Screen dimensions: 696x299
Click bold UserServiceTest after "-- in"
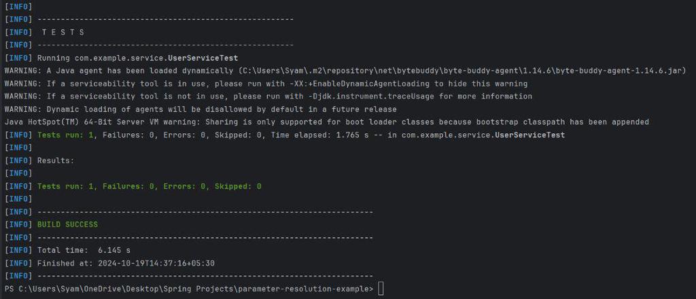click(529, 135)
